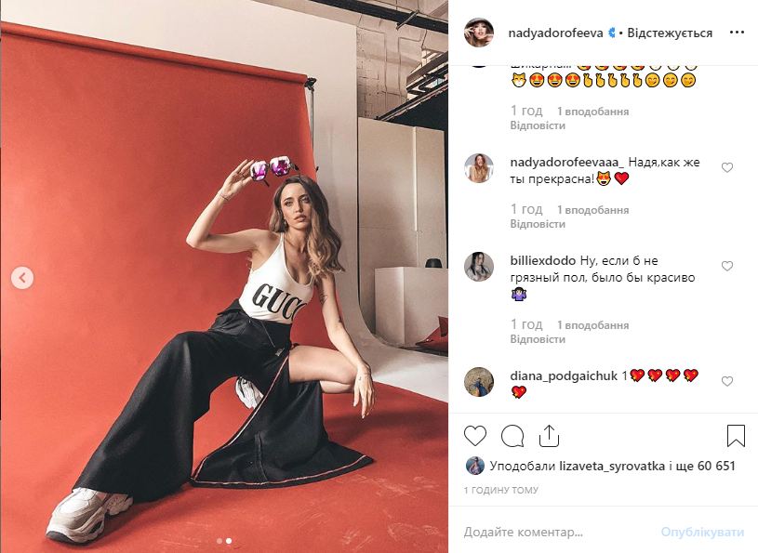Click Опублікувати to post comment

pyautogui.click(x=702, y=532)
